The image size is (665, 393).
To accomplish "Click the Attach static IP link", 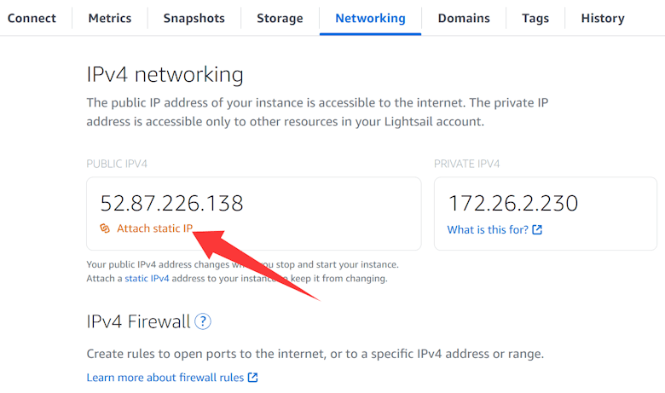I will coord(154,228).
